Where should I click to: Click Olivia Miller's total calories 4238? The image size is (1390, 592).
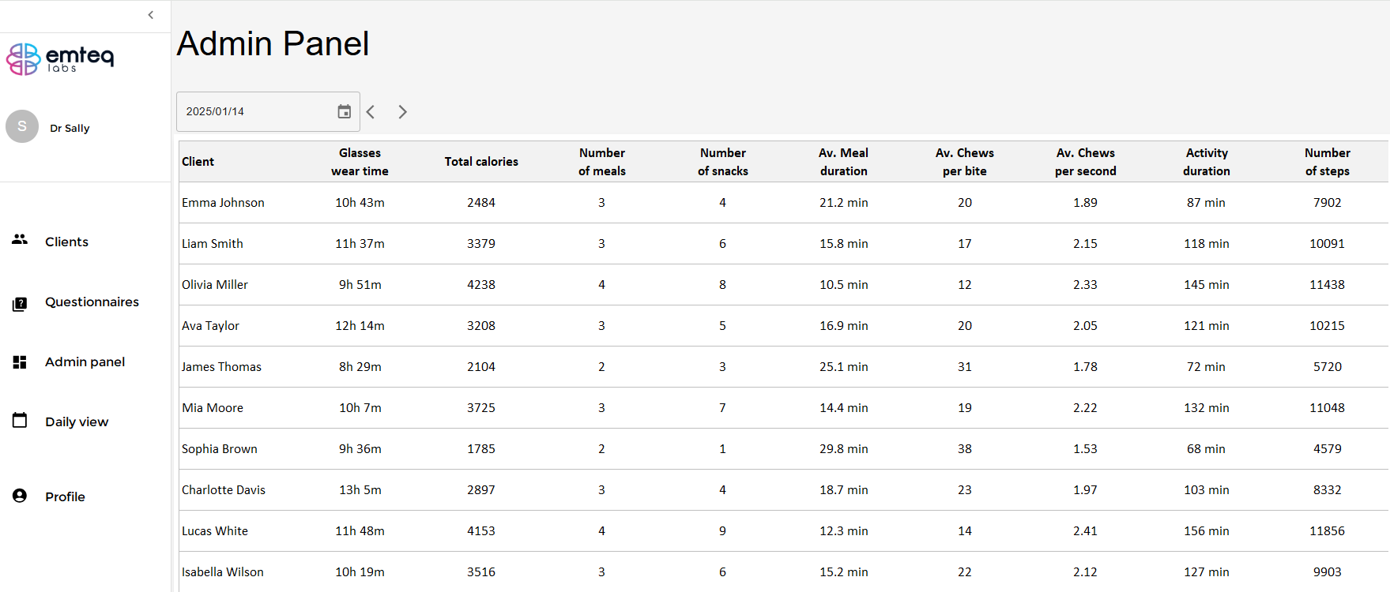(481, 285)
